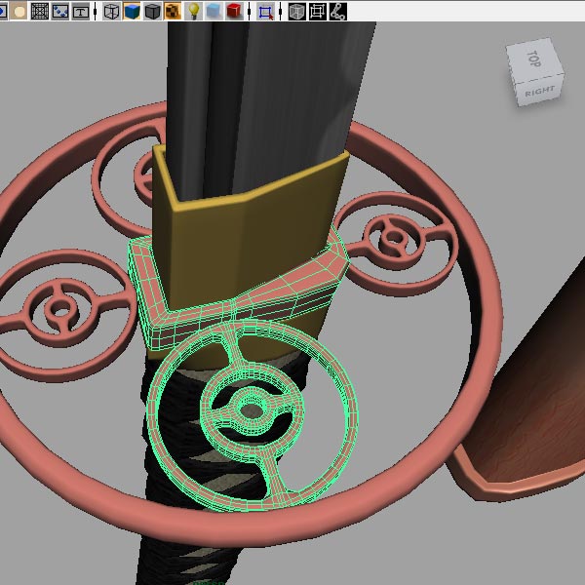Toggle the Safe Action icon
Image resolution: width=585 pixels, height=585 pixels.
pyautogui.click(x=60, y=11)
